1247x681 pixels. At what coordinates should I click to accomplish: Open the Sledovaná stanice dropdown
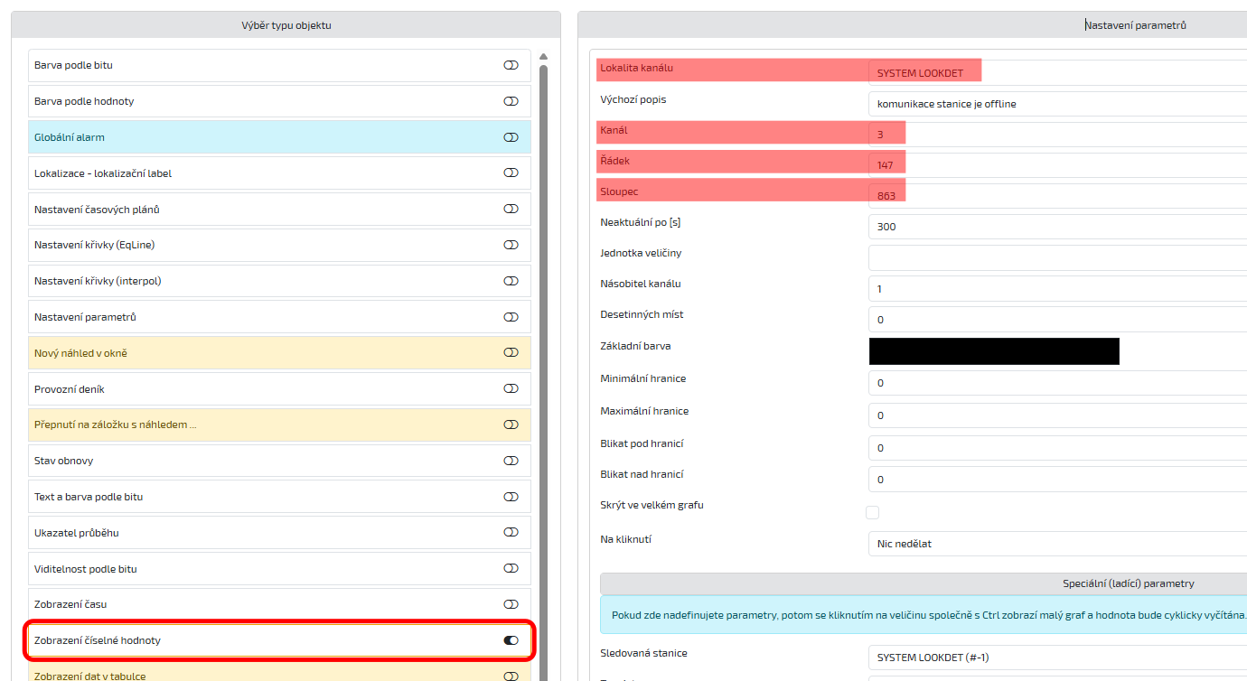pos(1057,658)
